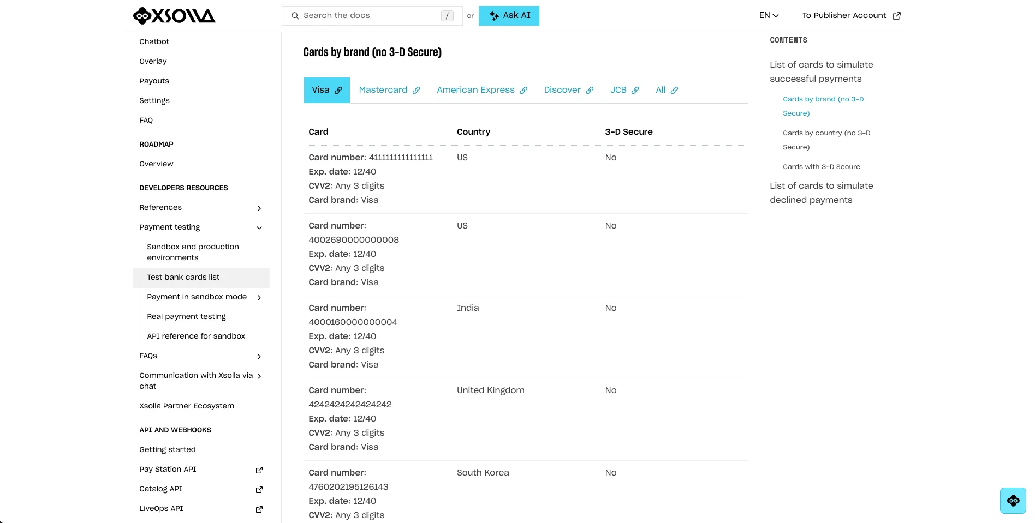Open Sandbox and production environments page
Viewport: 1035px width, 523px height.
tap(193, 252)
